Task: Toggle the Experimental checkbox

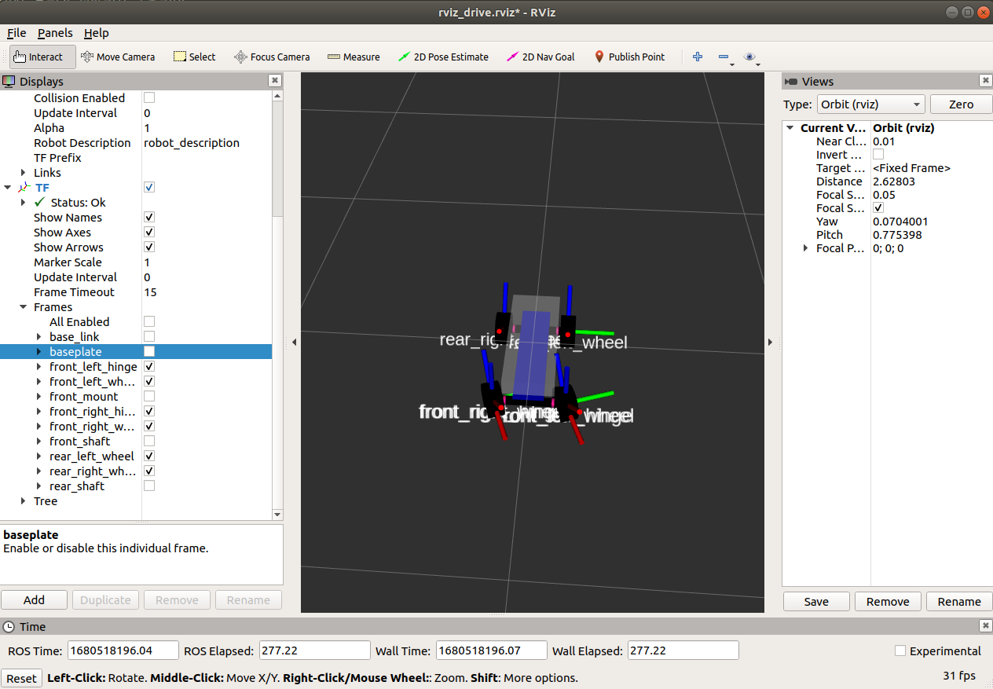Action: (x=900, y=651)
